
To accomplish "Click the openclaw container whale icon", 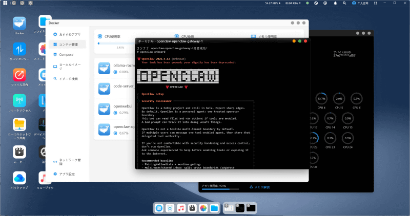I will (x=104, y=129).
